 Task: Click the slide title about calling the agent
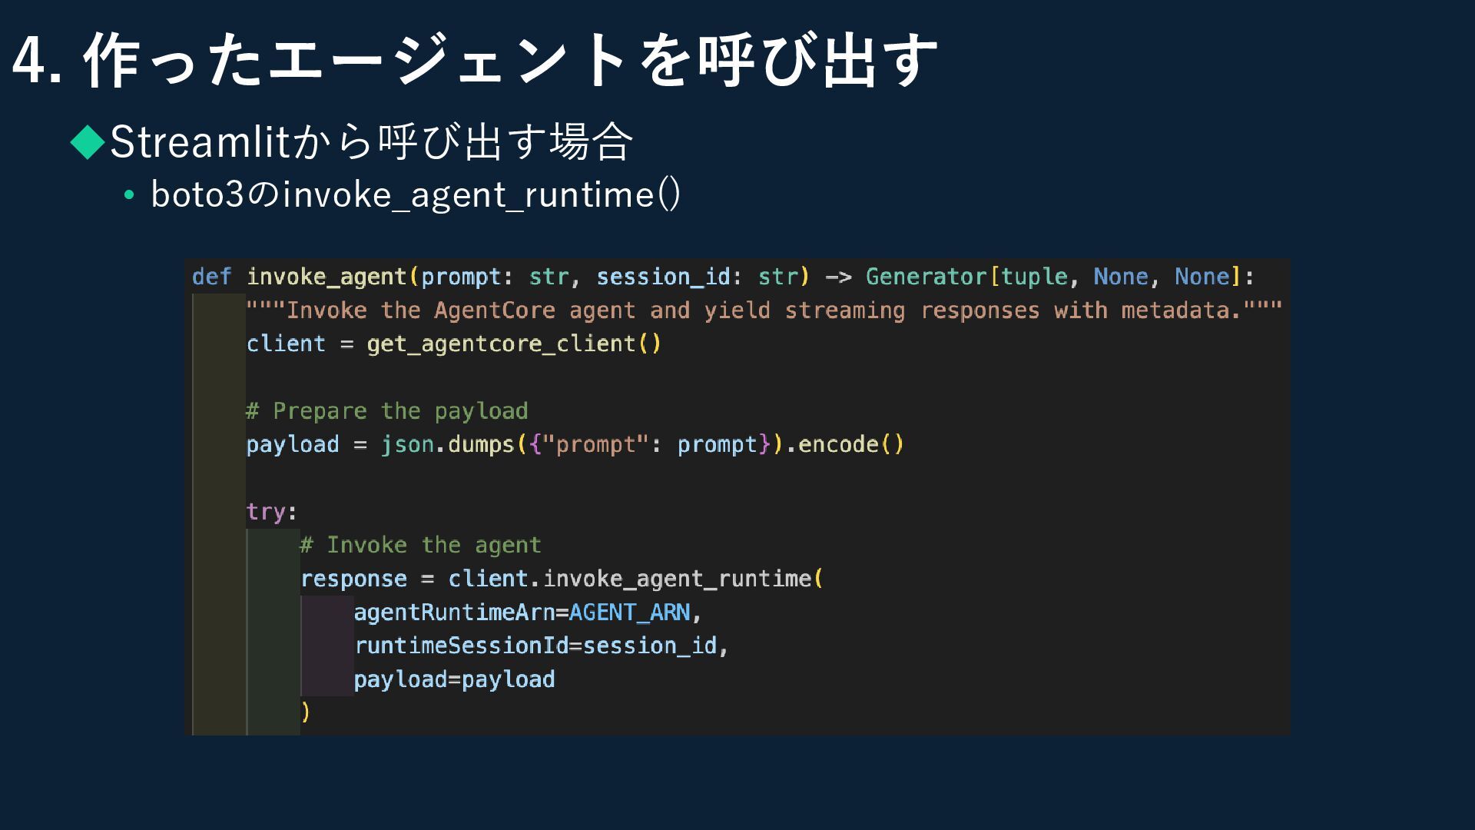476,61
